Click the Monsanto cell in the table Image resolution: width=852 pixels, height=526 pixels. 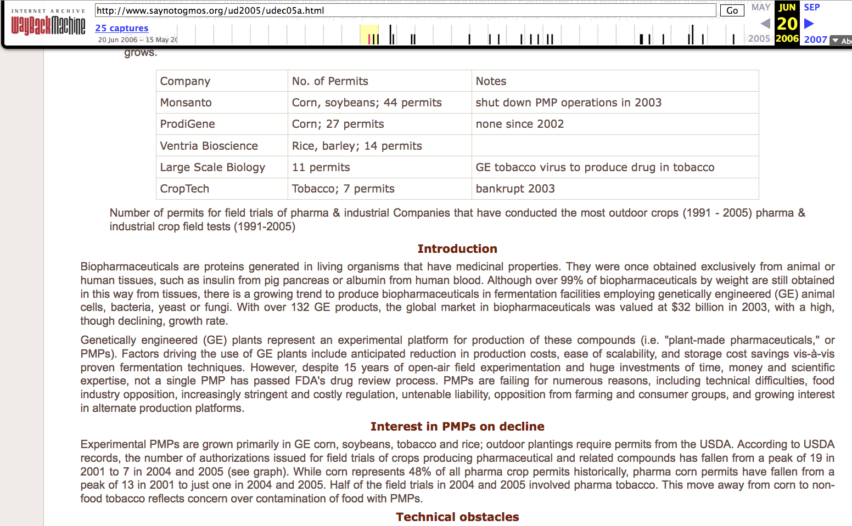[222, 103]
